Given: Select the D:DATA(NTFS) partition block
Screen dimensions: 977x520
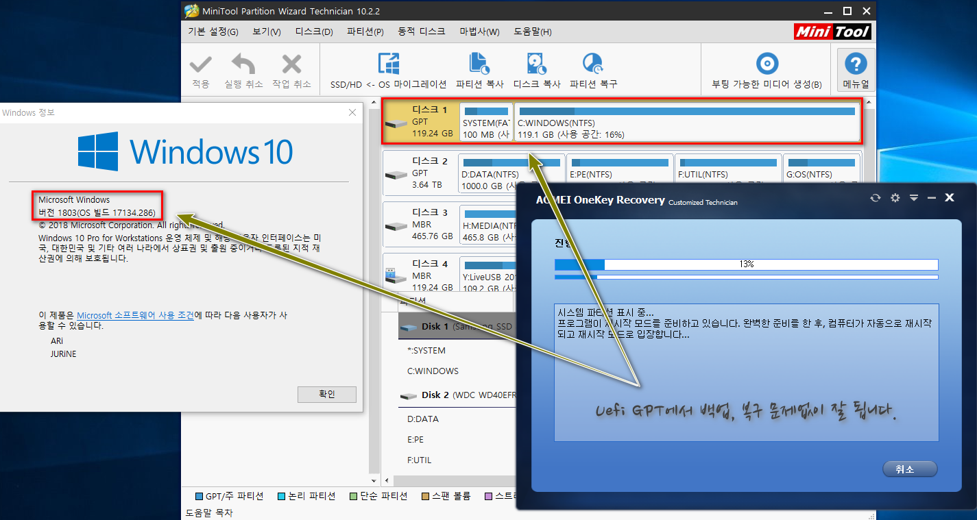Looking at the screenshot, I should coord(511,173).
